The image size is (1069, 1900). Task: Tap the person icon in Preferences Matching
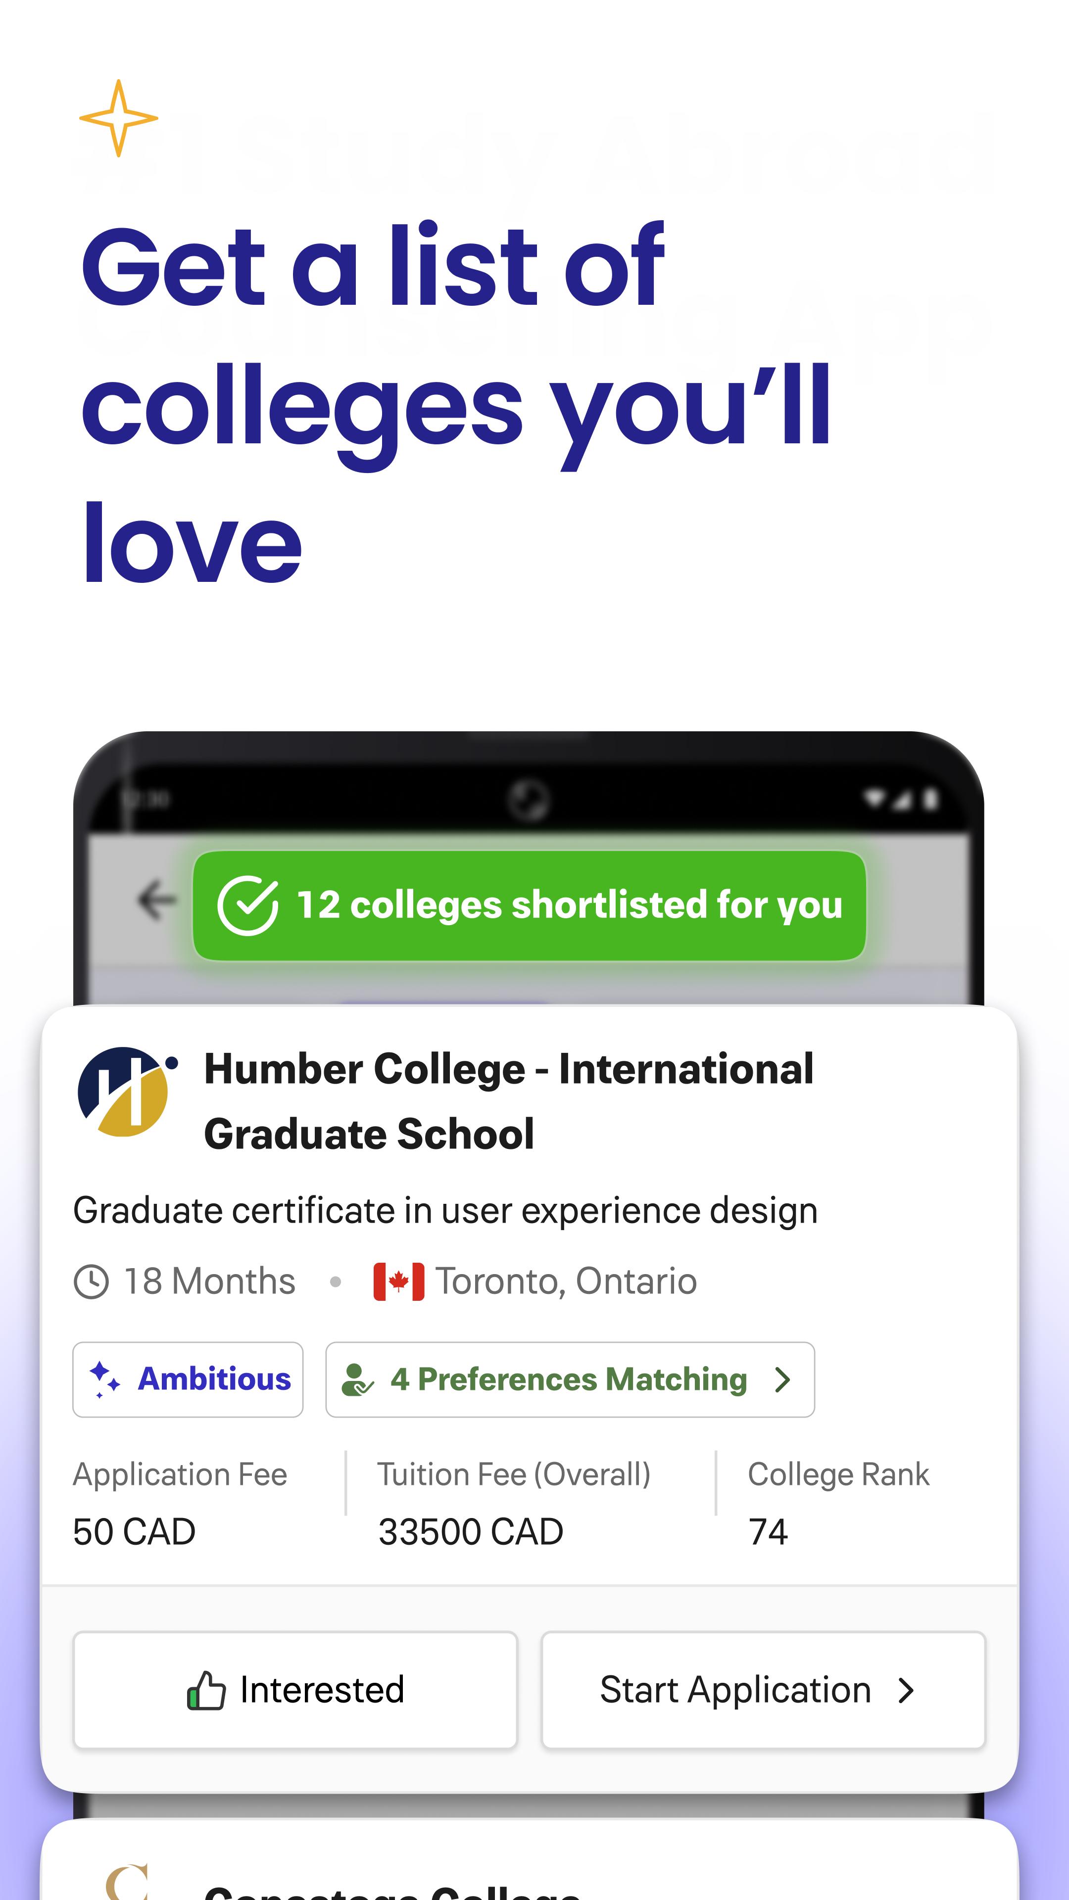point(358,1379)
